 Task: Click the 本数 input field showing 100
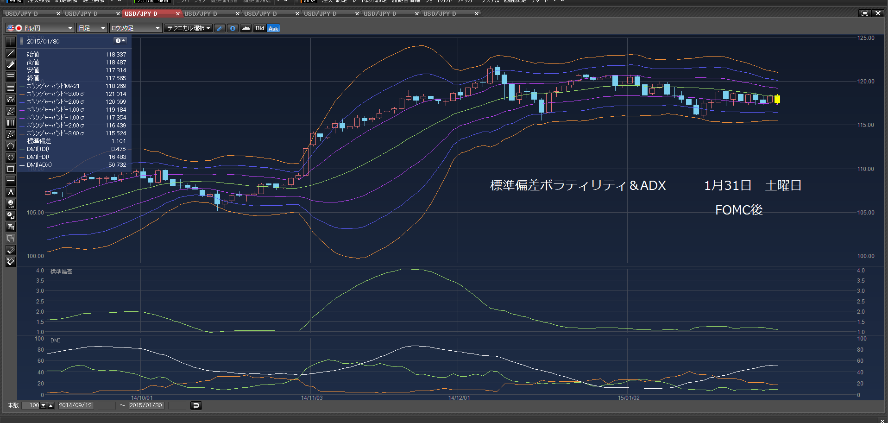click(31, 405)
